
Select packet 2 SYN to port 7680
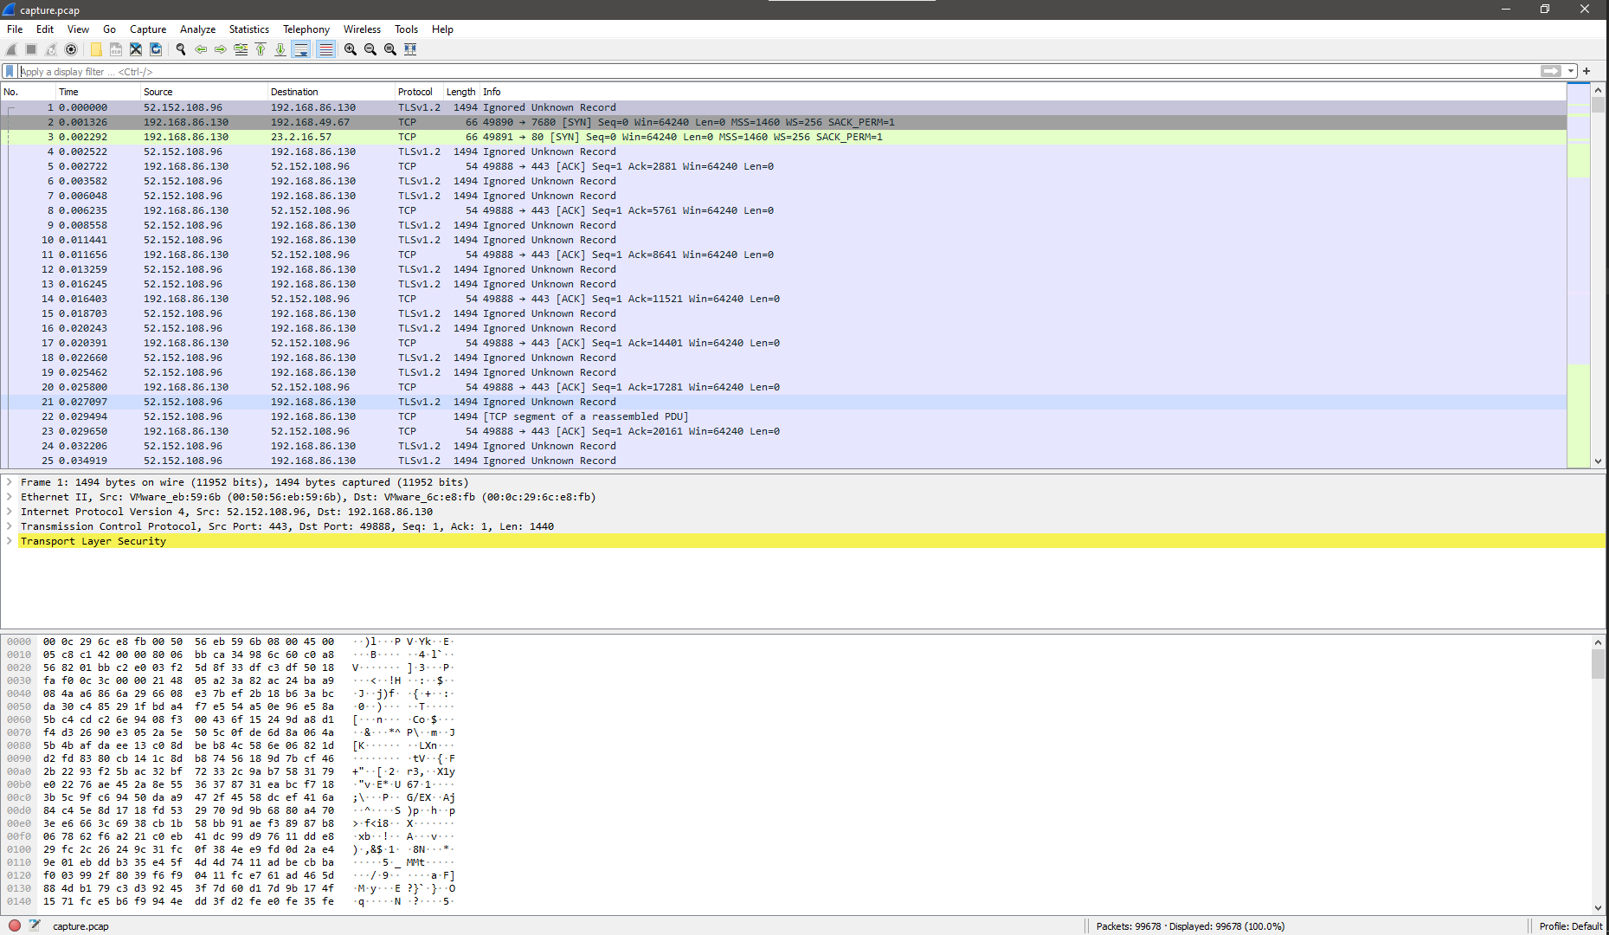tap(783, 122)
